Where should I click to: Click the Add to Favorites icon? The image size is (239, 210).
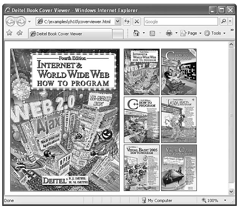pos(19,33)
